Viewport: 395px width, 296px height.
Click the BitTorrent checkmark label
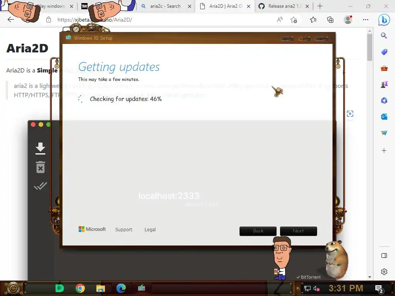pos(308,277)
